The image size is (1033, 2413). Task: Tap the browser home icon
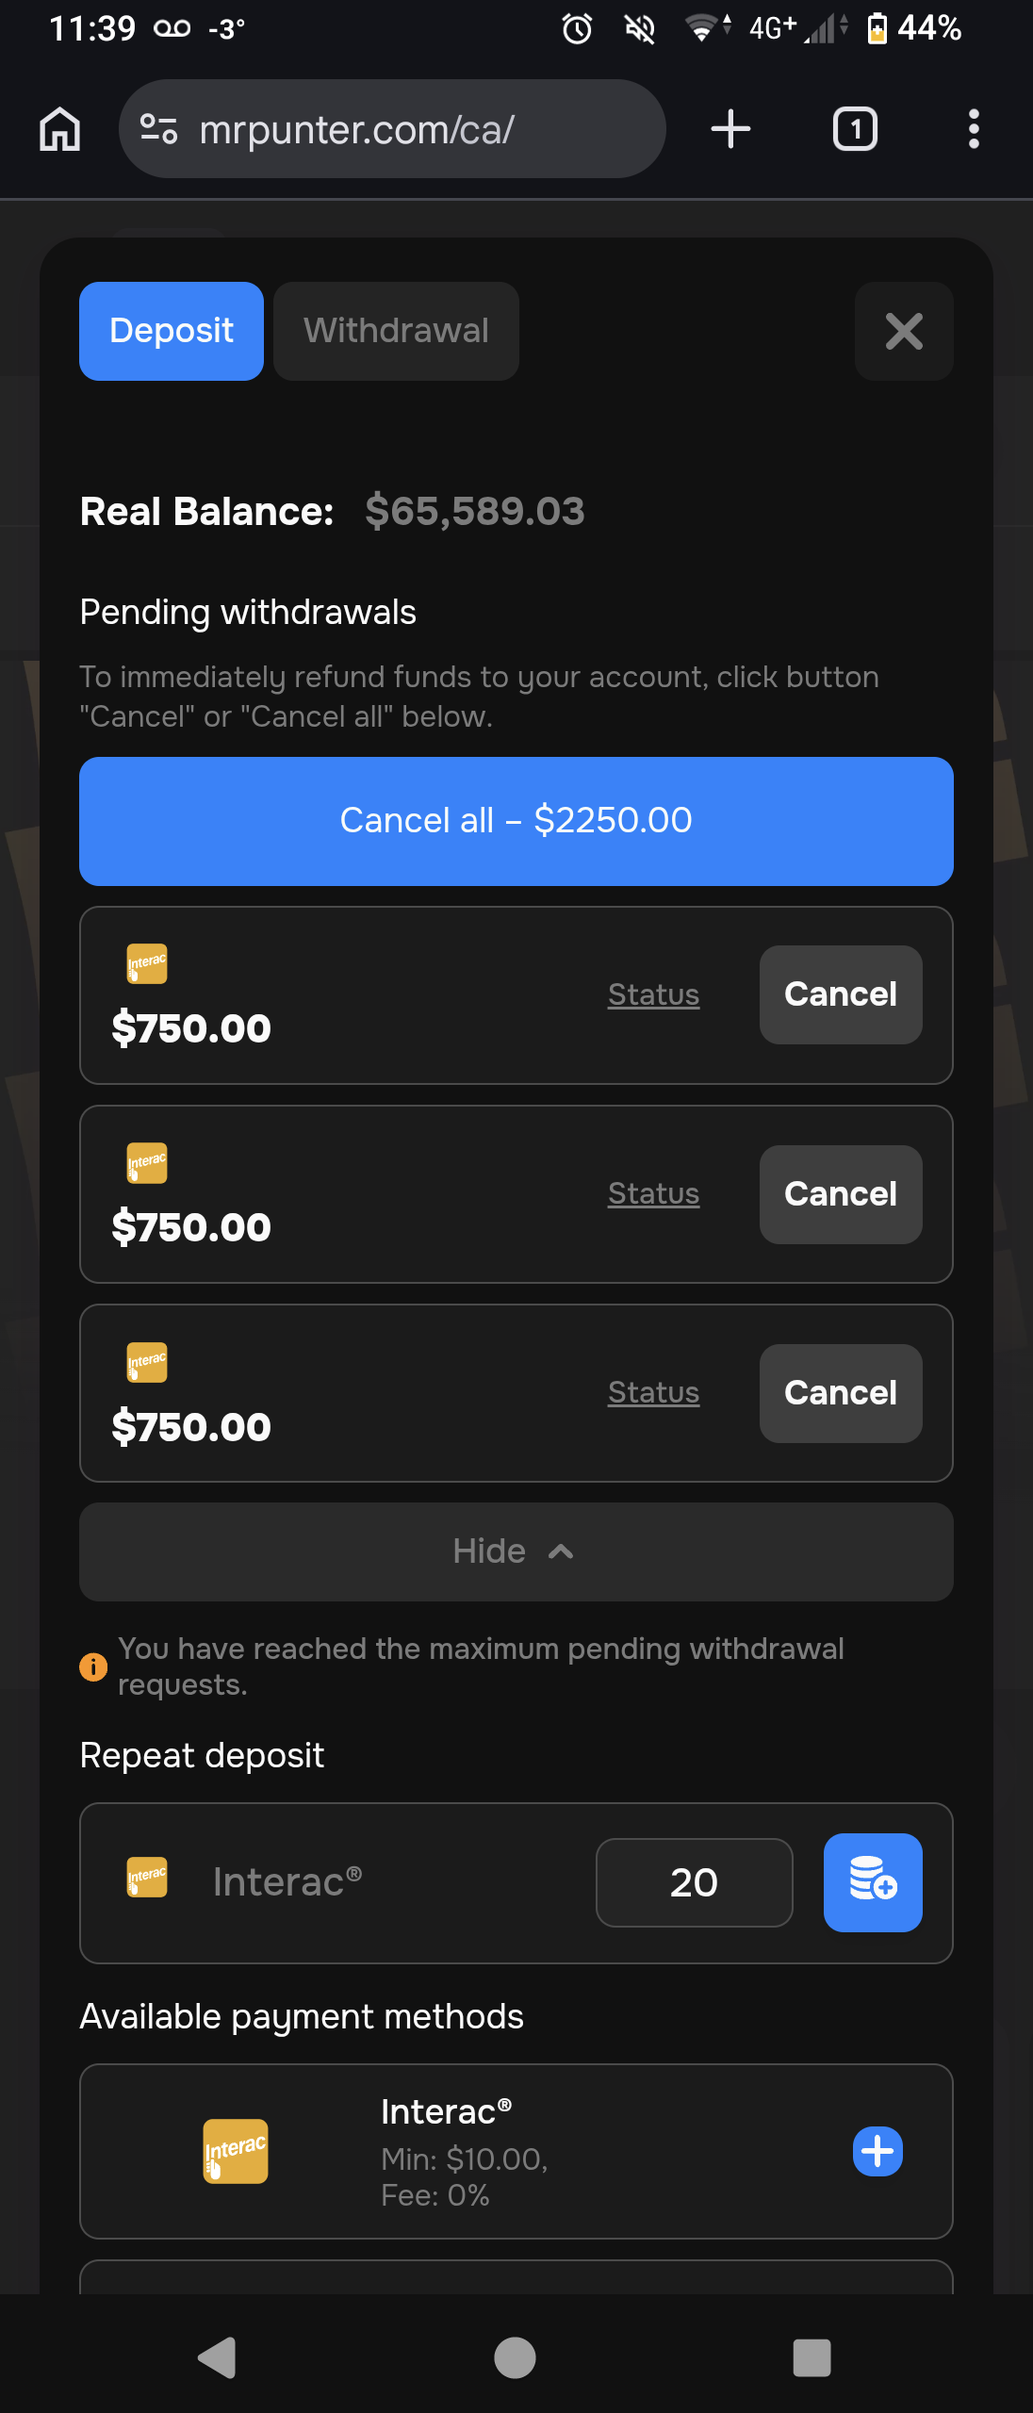coord(60,129)
